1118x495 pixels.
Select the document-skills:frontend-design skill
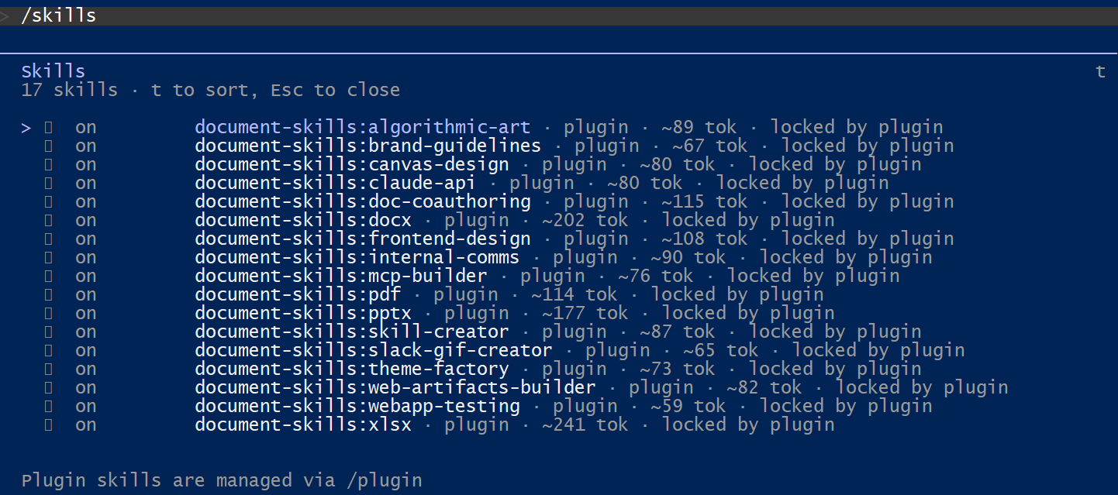pos(363,239)
